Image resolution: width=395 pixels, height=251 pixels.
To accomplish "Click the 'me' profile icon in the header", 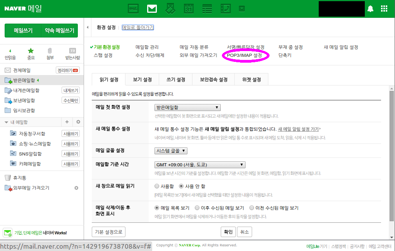I will pos(133,8).
